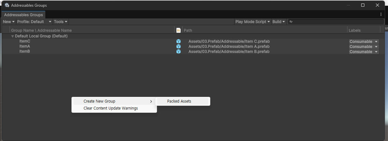The image size is (388, 141).
Task: Click the Labels column header
Action: tap(354, 30)
